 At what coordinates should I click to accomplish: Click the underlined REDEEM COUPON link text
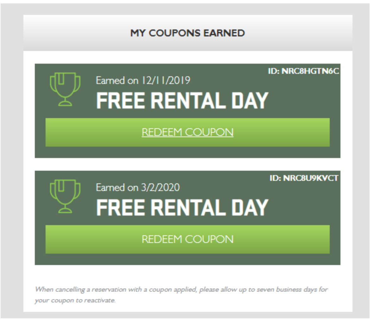point(187,132)
